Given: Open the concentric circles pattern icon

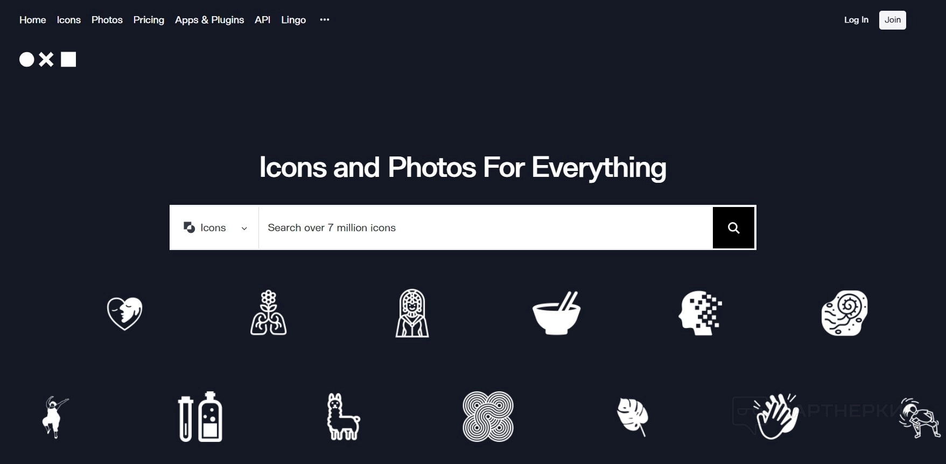Looking at the screenshot, I should (x=488, y=417).
